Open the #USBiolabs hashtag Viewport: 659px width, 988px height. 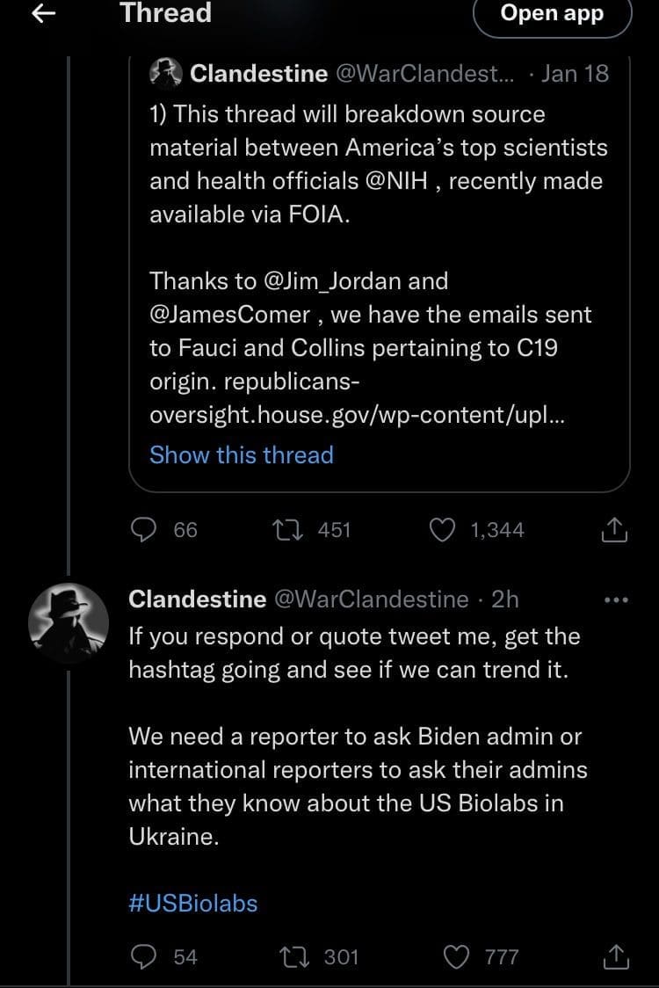click(193, 904)
